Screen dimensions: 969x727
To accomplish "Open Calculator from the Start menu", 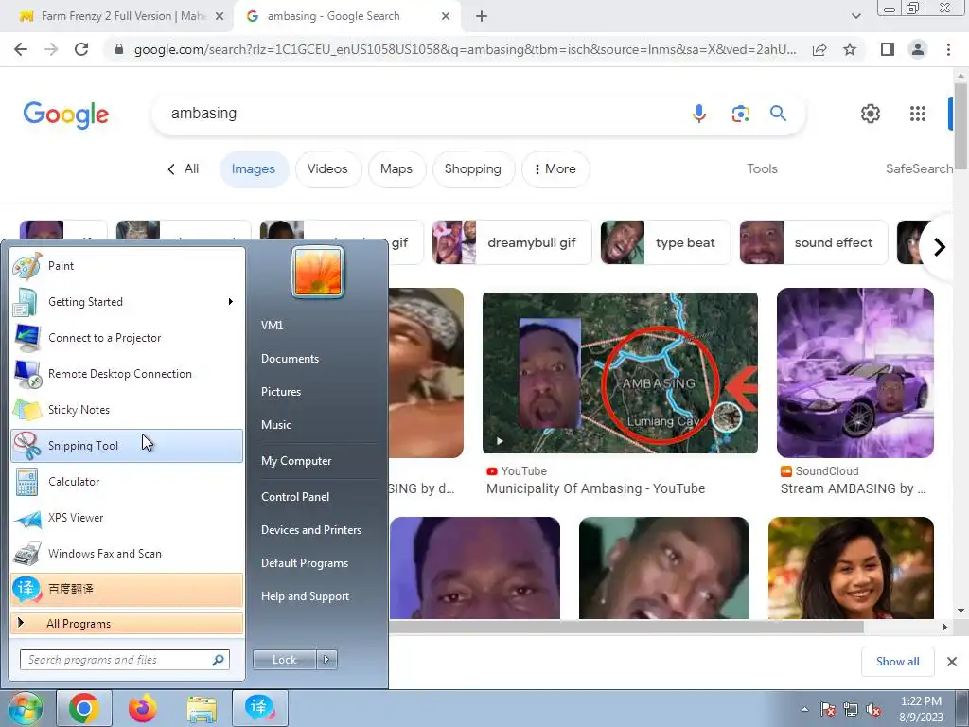I will click(x=127, y=482).
